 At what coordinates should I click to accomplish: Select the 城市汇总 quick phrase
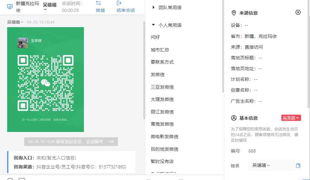pyautogui.click(x=160, y=50)
